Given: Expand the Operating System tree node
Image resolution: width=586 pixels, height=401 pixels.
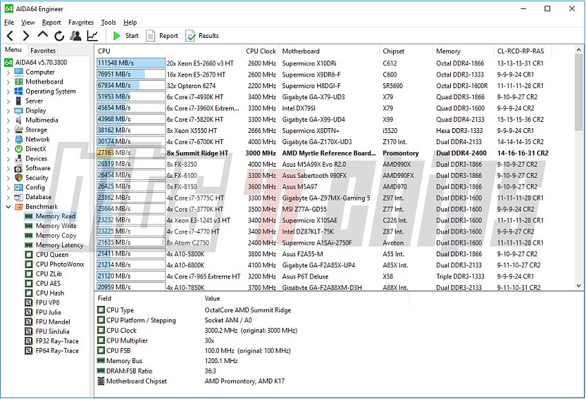Looking at the screenshot, I should 8,92.
